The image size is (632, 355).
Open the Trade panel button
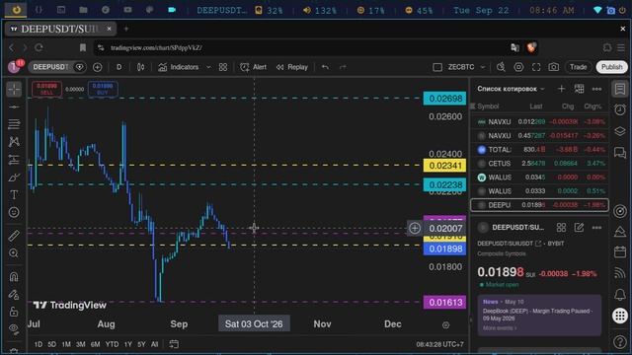578,67
